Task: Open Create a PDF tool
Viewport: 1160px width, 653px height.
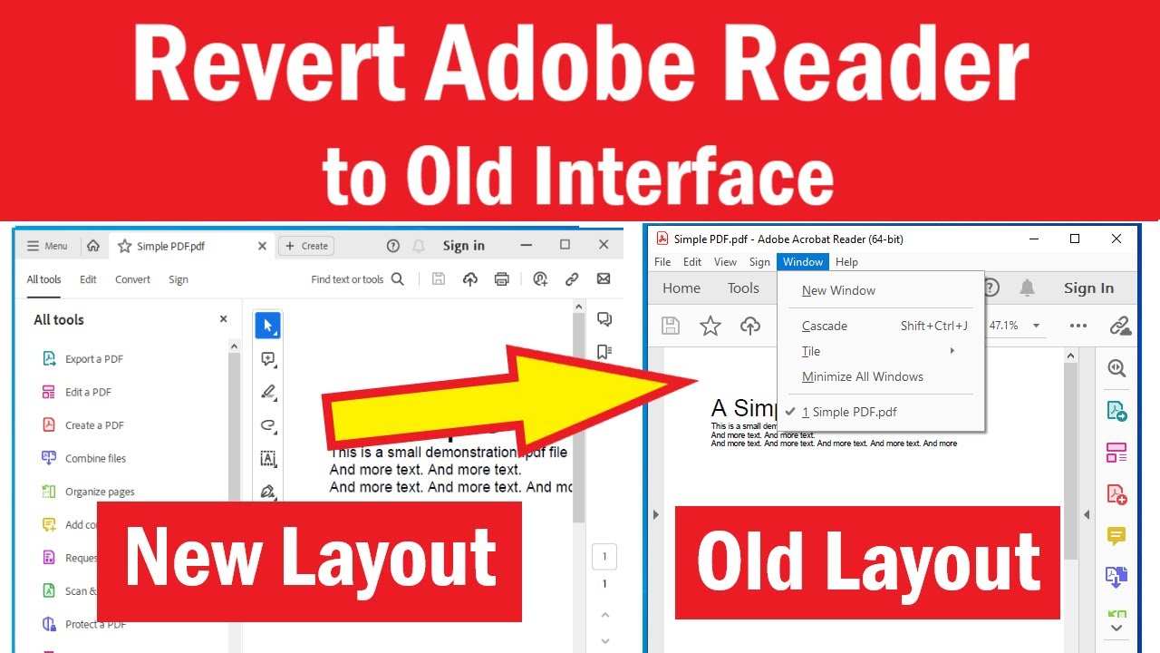Action: 82,425
